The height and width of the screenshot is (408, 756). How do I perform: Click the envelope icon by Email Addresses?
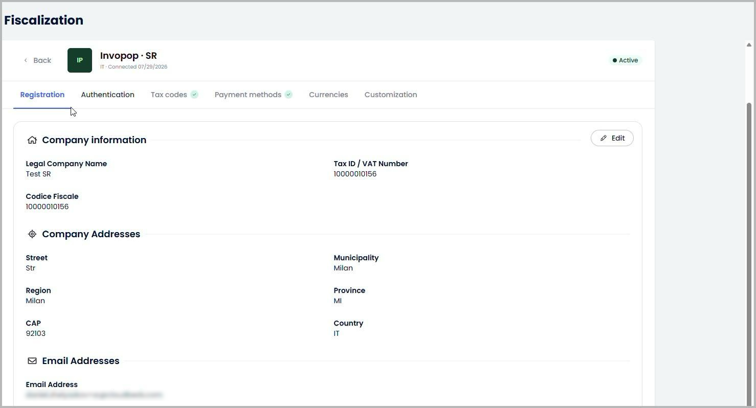pos(32,361)
